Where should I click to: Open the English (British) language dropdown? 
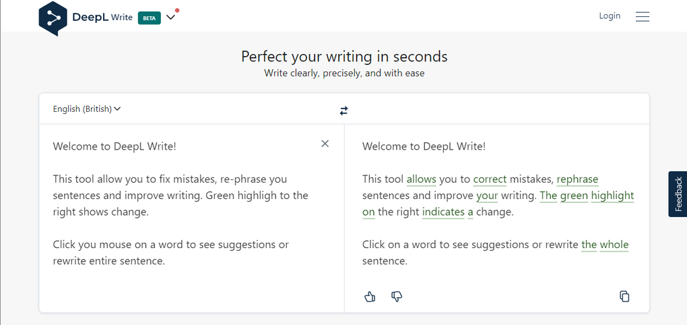point(87,109)
